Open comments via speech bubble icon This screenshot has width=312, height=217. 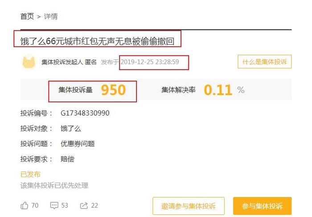(54, 205)
